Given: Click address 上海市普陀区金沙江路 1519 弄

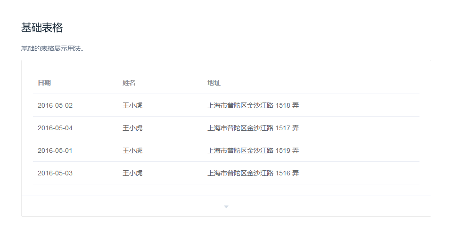Looking at the screenshot, I should click(253, 151).
